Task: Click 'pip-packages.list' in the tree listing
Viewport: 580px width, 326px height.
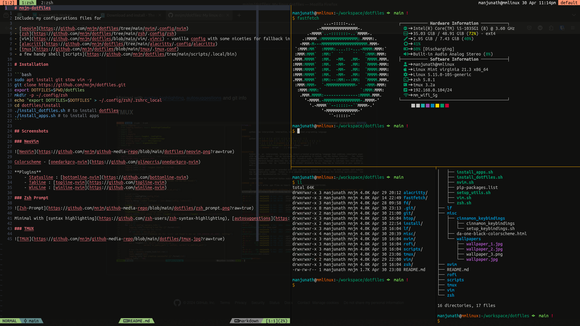Action: click(x=477, y=187)
